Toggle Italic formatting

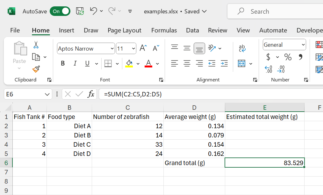[x=75, y=64]
